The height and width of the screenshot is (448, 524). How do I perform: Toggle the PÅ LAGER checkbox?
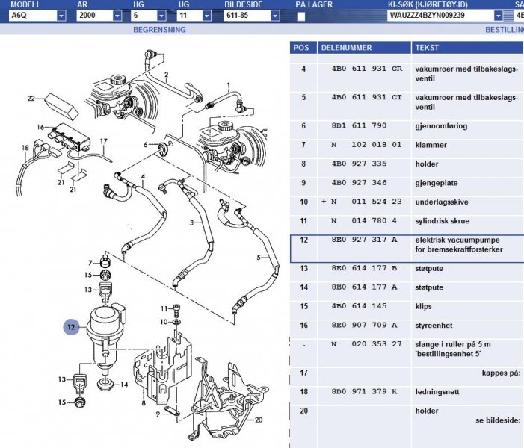tap(300, 16)
